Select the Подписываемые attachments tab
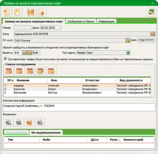The height and width of the screenshot is (154, 158). pyautogui.click(x=16, y=132)
